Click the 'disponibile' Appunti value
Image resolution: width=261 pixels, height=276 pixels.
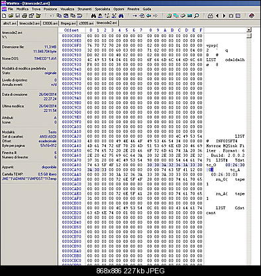pyautogui.click(x=49, y=167)
